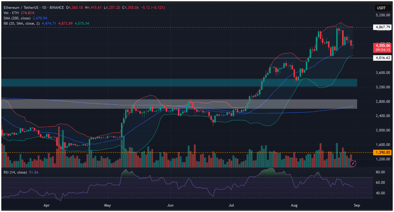This screenshot has height=212, width=394.
Task: Click the 2,400.00 price scale label
Action: pyautogui.click(x=382, y=116)
